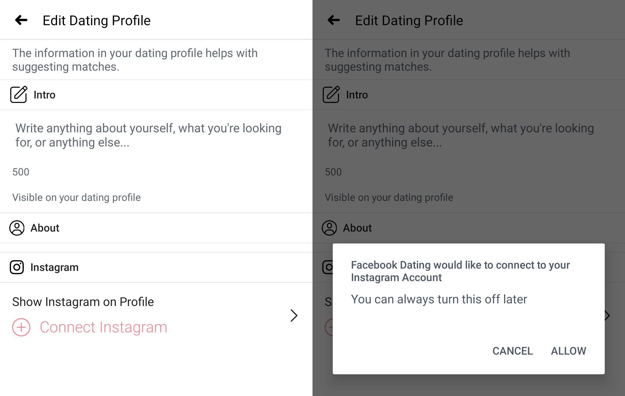Click the partially hidden chevron beside the dialog
Image resolution: width=625 pixels, height=396 pixels.
pyautogui.click(x=607, y=316)
